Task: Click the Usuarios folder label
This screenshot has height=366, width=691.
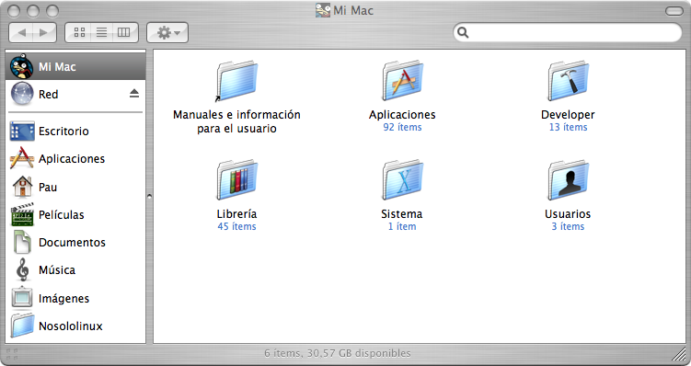Action: tap(568, 214)
